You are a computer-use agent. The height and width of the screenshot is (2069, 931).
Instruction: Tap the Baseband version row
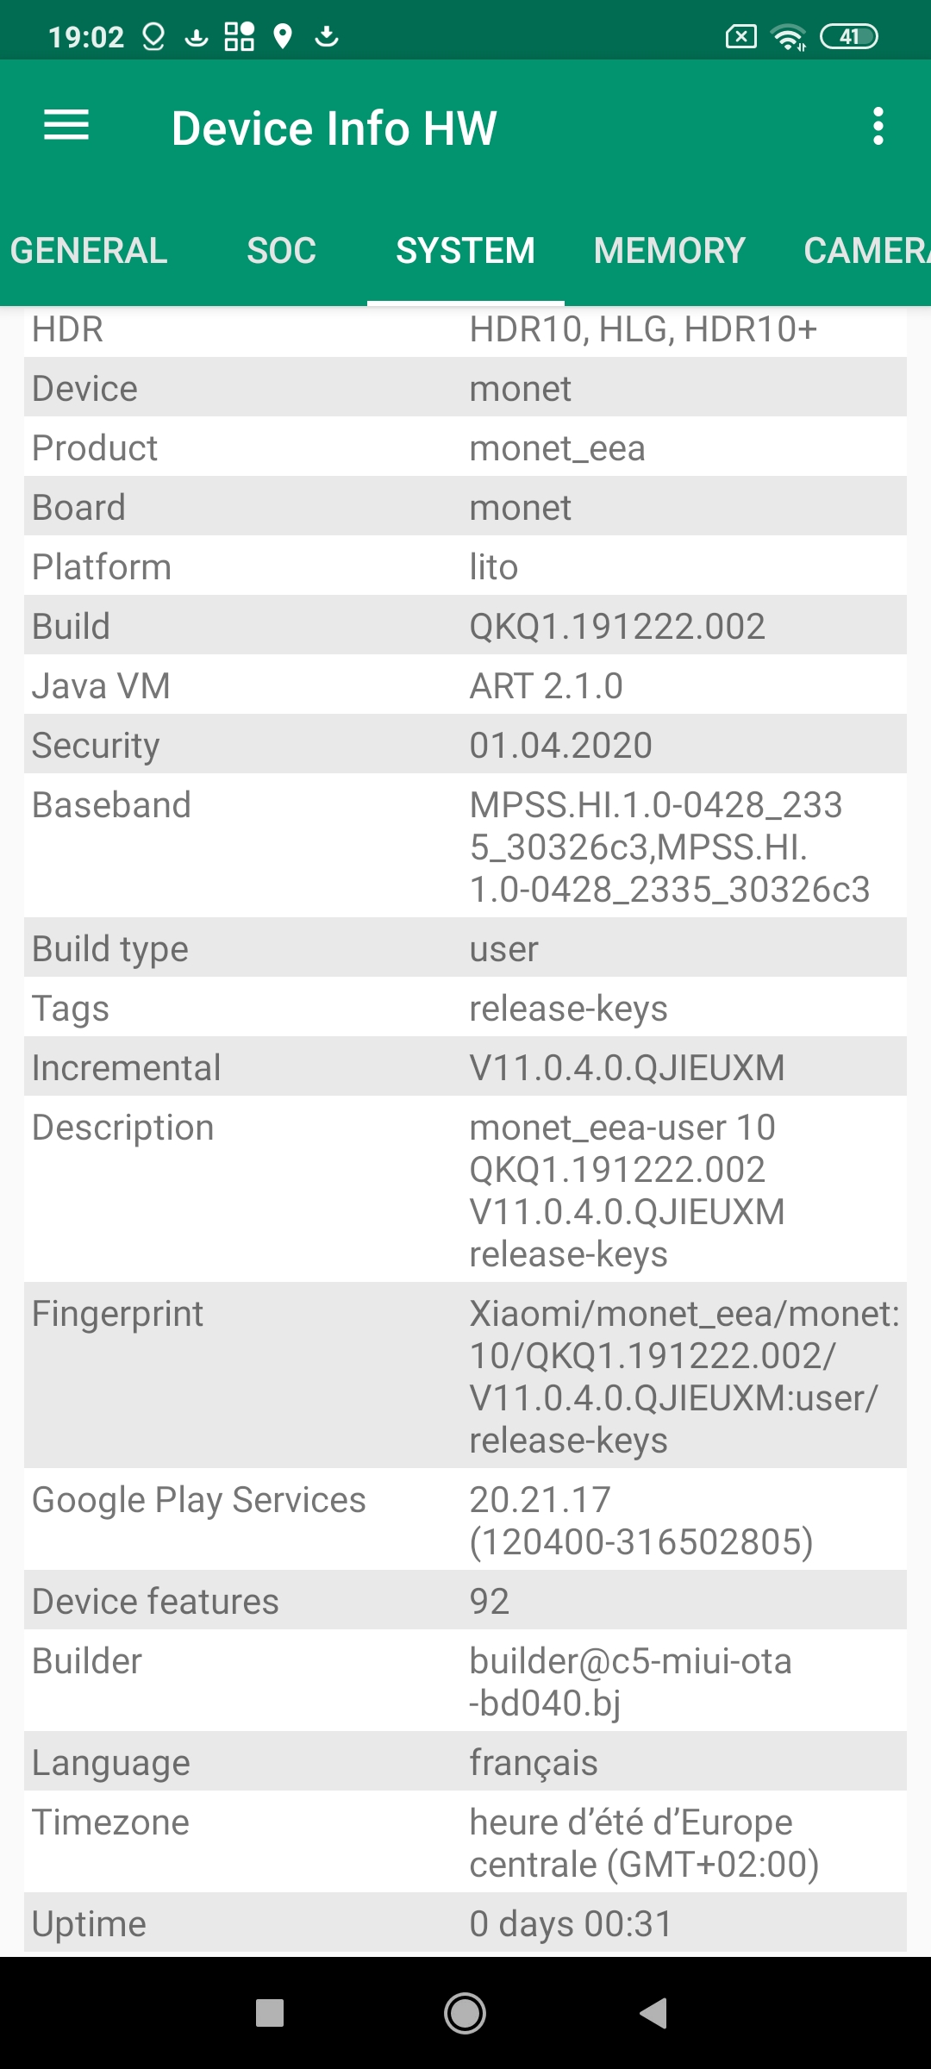tap(465, 846)
